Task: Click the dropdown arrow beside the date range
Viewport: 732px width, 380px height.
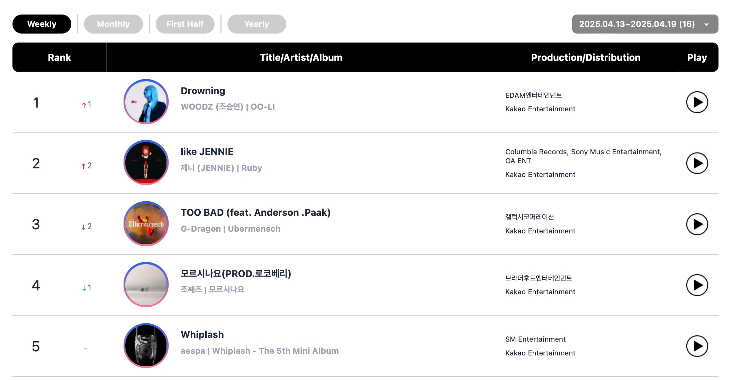Action: point(706,25)
